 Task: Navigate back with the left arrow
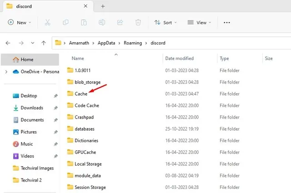(8, 43)
